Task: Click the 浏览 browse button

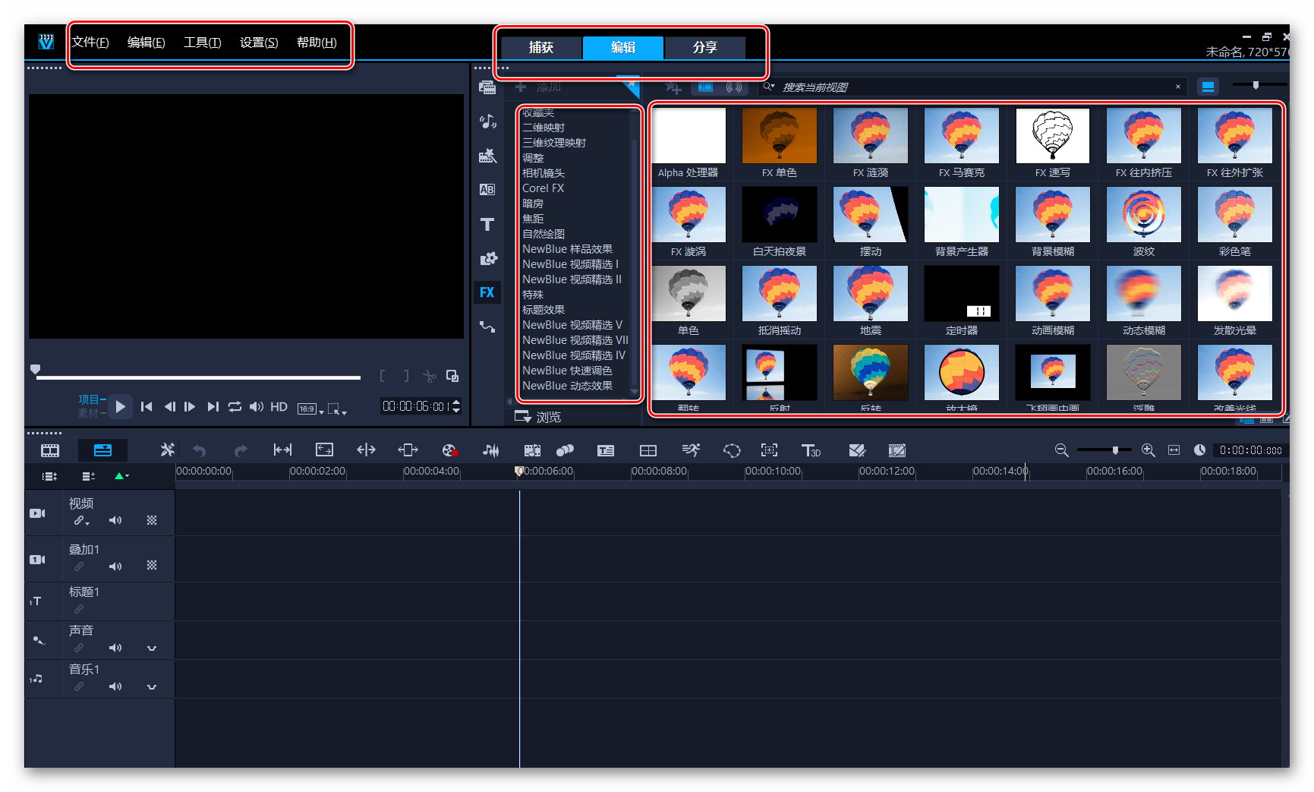Action: (538, 417)
